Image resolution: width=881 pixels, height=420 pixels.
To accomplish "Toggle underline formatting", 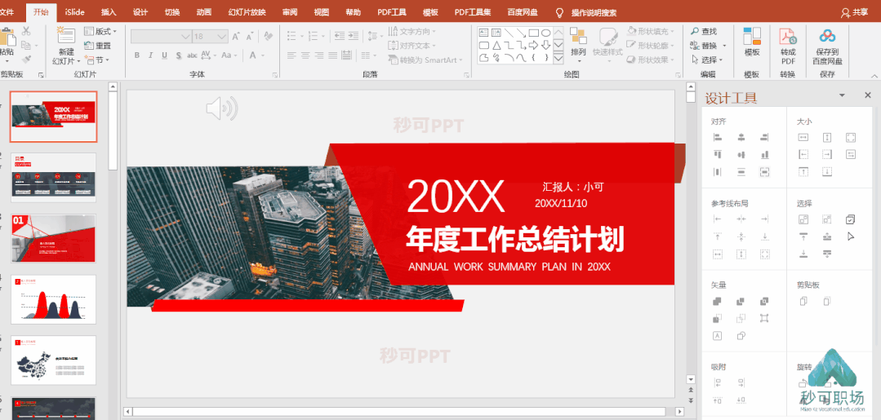I will pyautogui.click(x=165, y=55).
